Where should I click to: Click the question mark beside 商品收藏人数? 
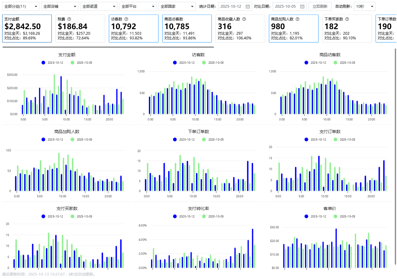244,19
